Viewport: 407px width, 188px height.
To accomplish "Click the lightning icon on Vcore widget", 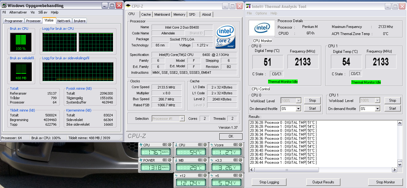I will [212, 145].
